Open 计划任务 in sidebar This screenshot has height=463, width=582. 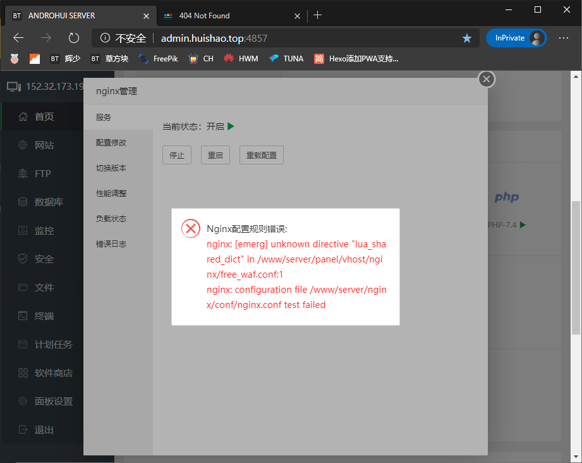point(42,345)
